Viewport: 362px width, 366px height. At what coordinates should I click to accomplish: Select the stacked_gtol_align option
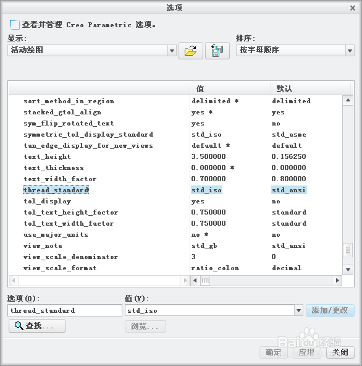(62, 113)
